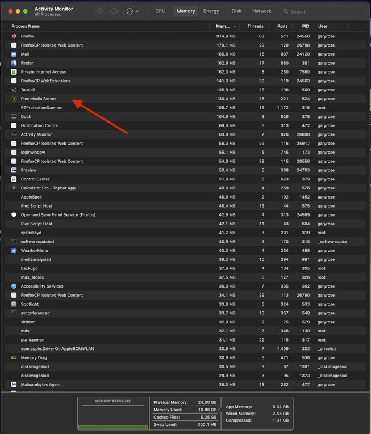This screenshot has height=434, width=371.
Task: Click the App Memory 6.04 GB value
Action: pos(280,407)
